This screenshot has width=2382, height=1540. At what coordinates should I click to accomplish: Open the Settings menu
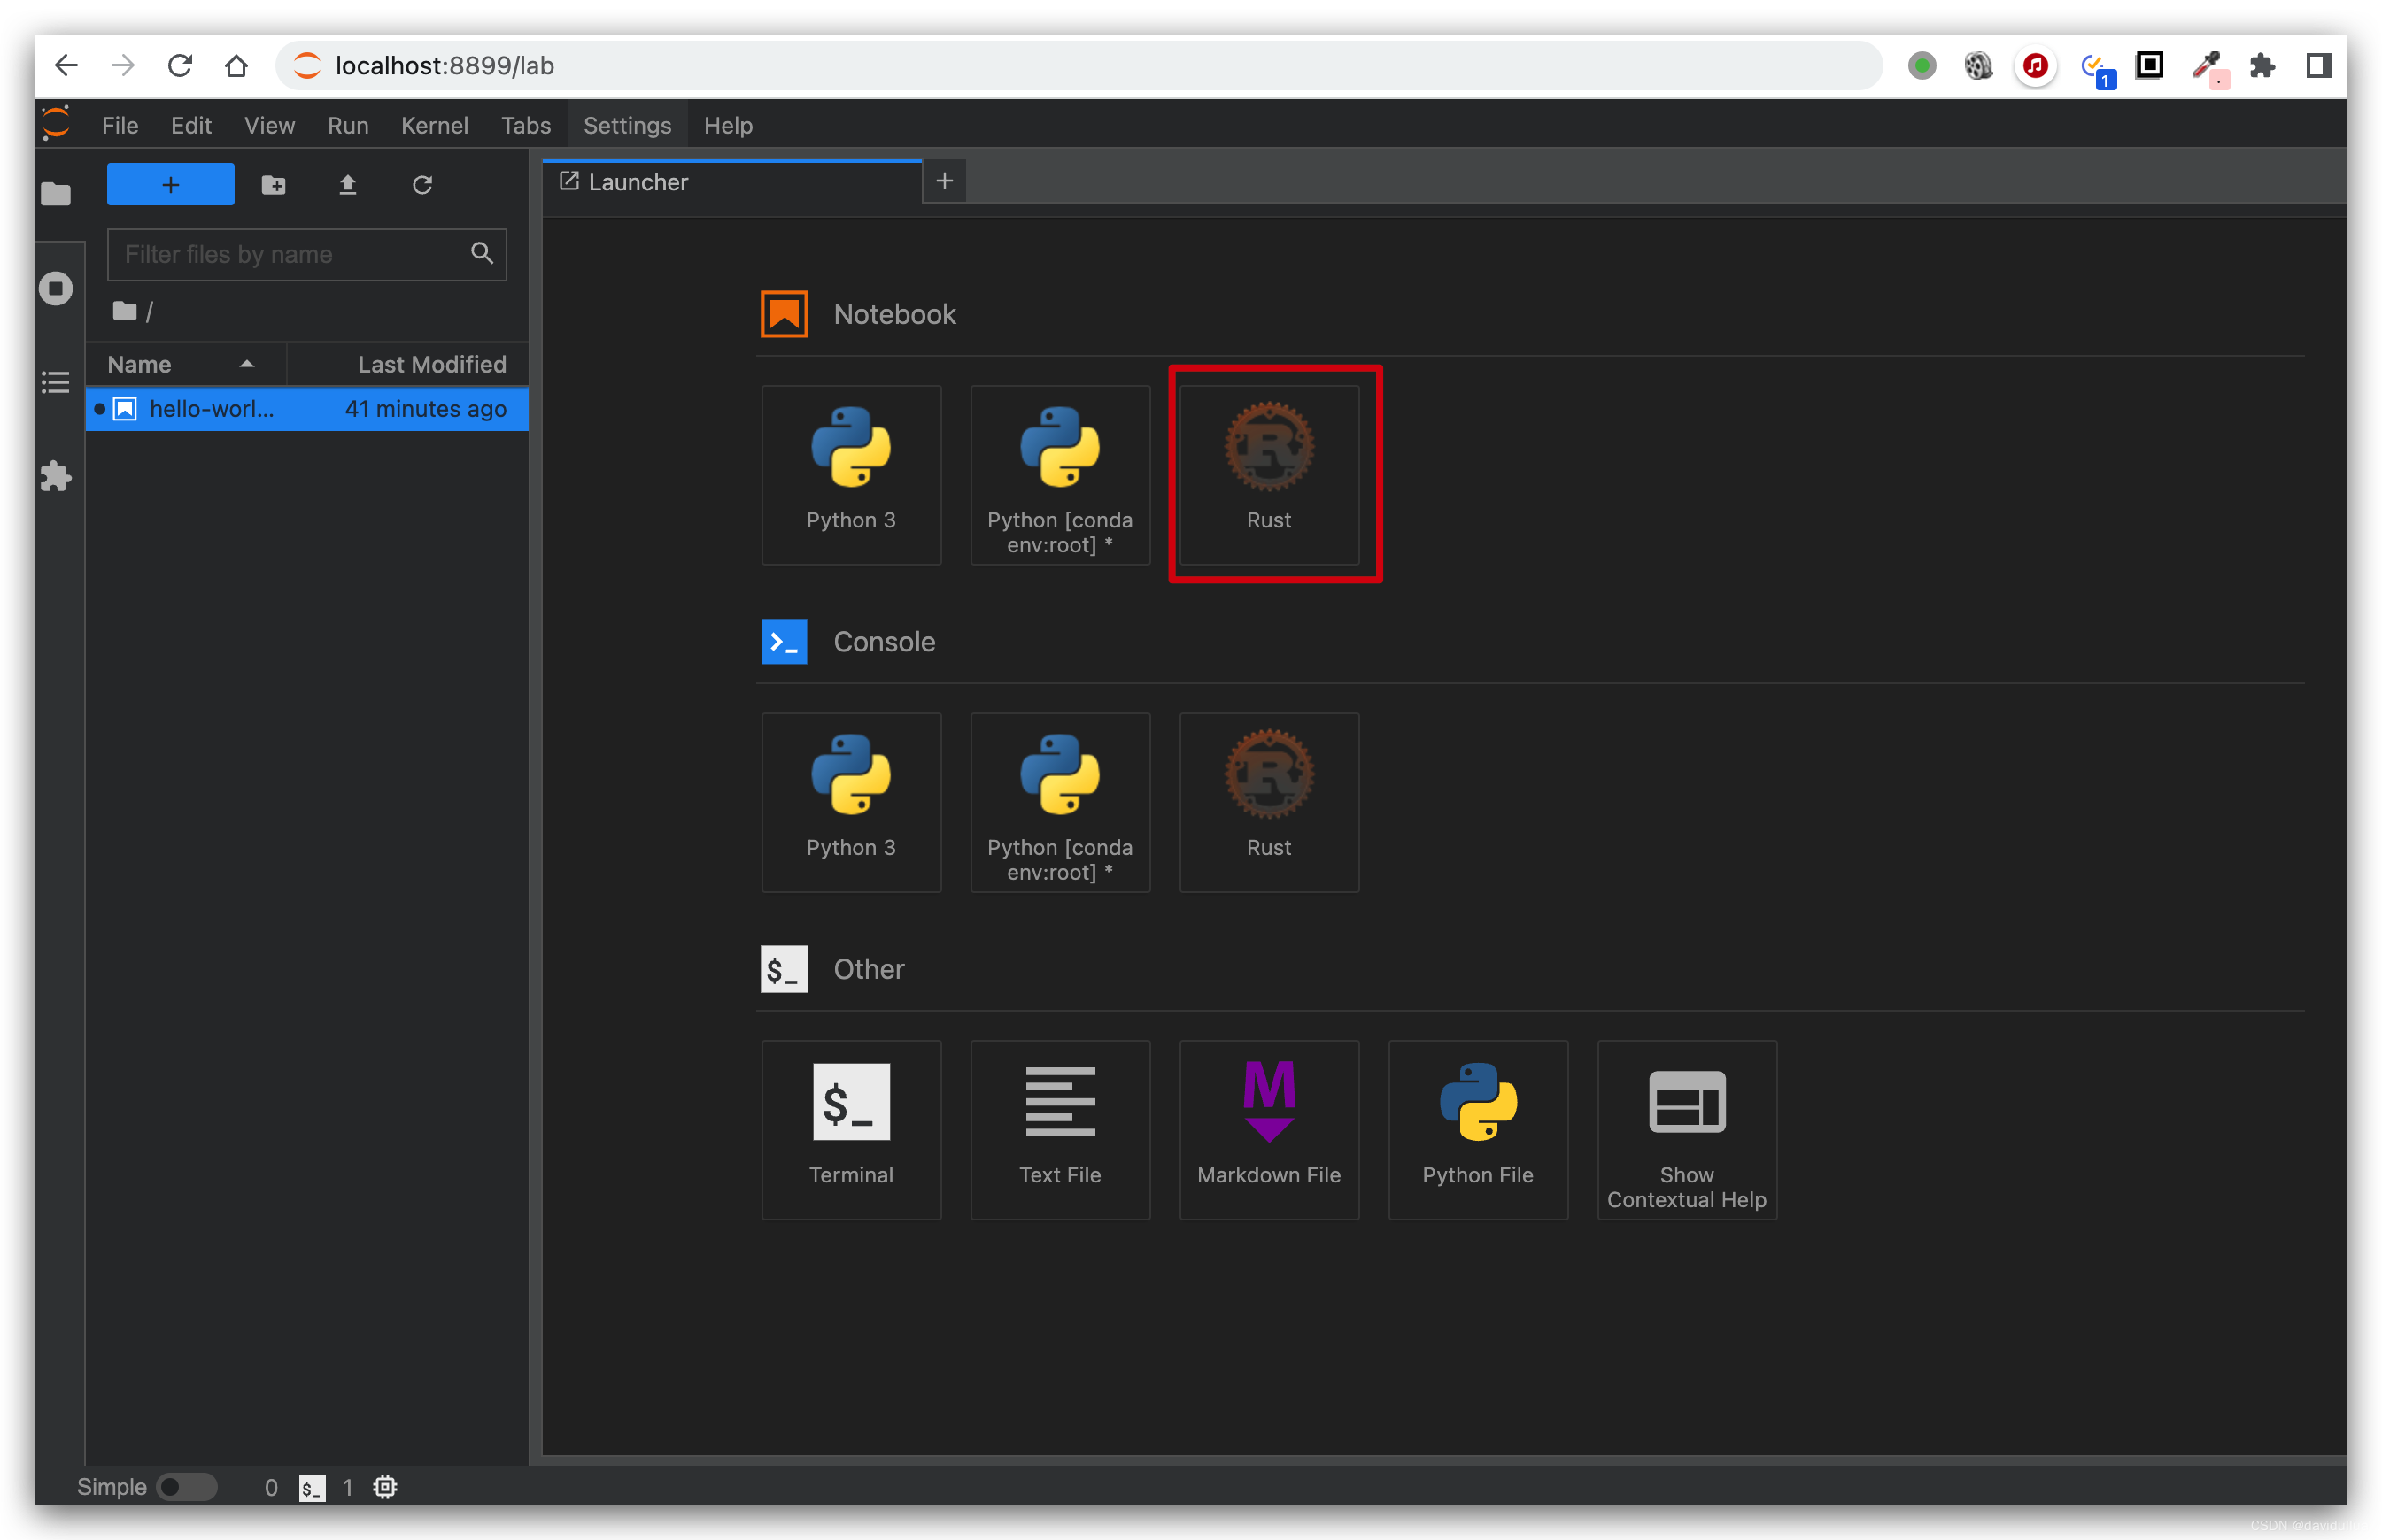tap(626, 126)
